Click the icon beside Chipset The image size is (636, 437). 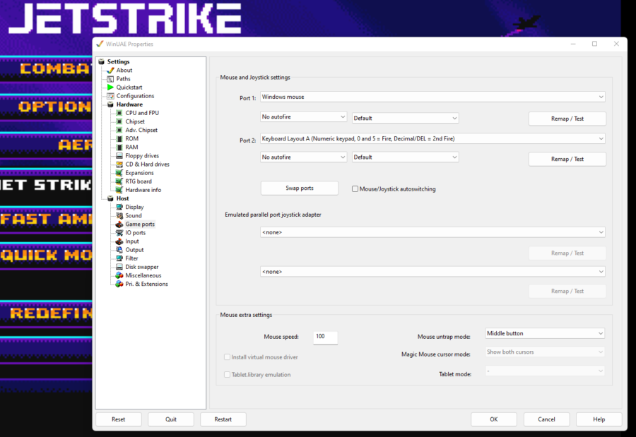click(119, 121)
